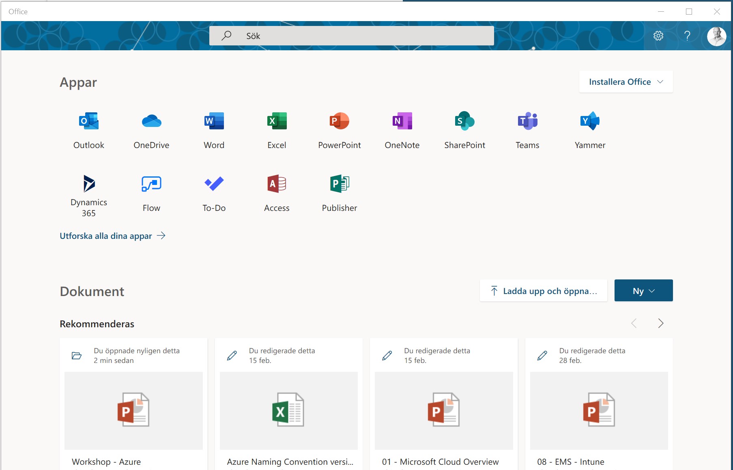Go to previous recommended documents, left chevron
This screenshot has height=470, width=733.
634,323
